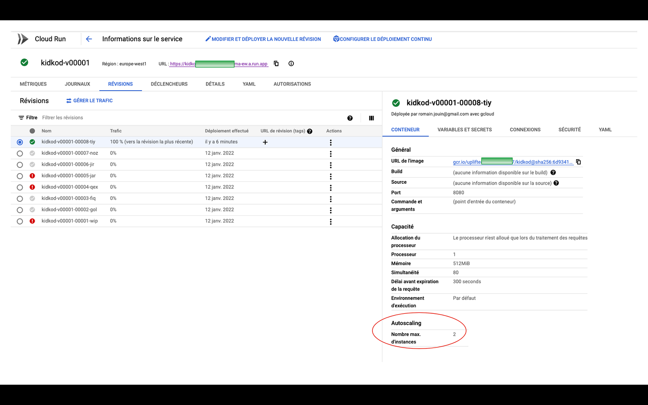Click green status icon of kidkod-v00001-00008-tiy row
Screen dimensions: 648x405
pos(32,142)
